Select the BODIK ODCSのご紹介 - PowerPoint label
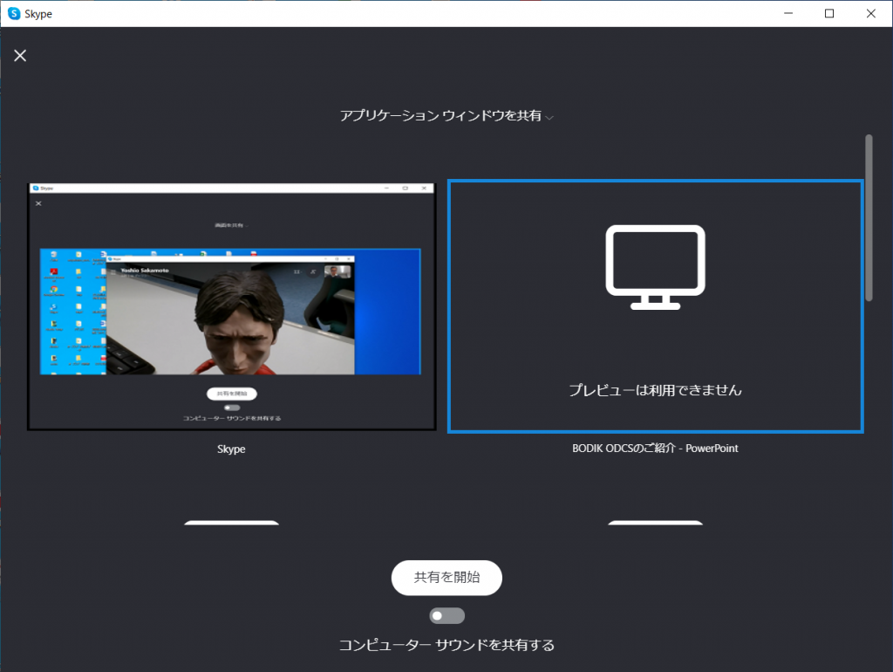Screen dimensions: 893x672 (655, 449)
